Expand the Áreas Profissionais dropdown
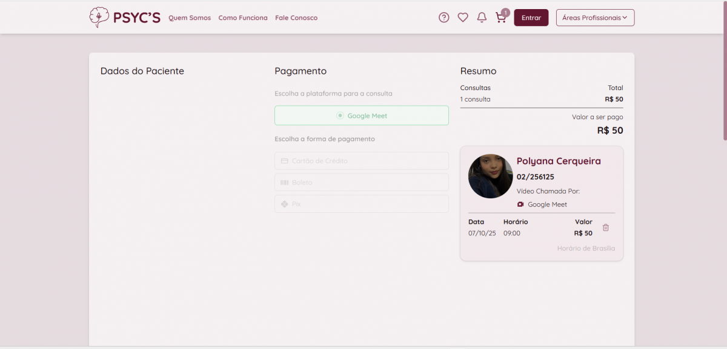This screenshot has height=349, width=727. (x=595, y=18)
